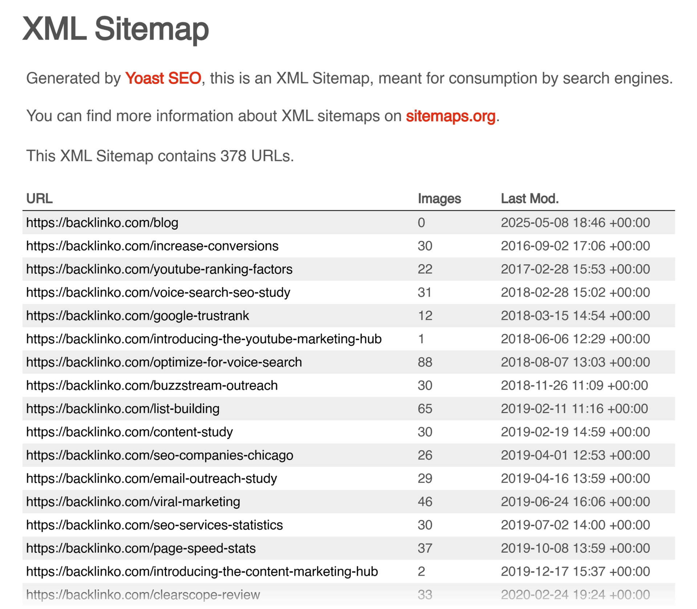Click the Last Mod. column header

click(x=530, y=198)
